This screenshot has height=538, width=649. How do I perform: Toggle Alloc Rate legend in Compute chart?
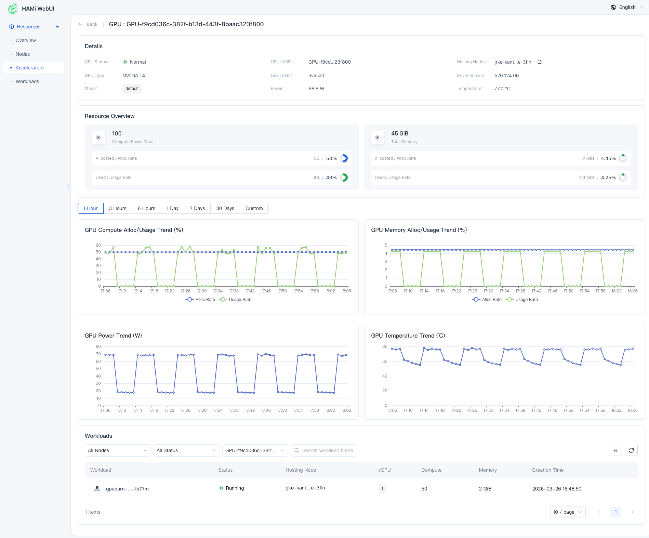click(200, 300)
